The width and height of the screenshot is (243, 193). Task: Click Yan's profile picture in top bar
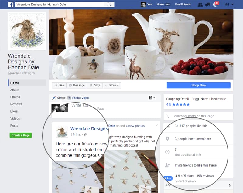tap(143, 5)
